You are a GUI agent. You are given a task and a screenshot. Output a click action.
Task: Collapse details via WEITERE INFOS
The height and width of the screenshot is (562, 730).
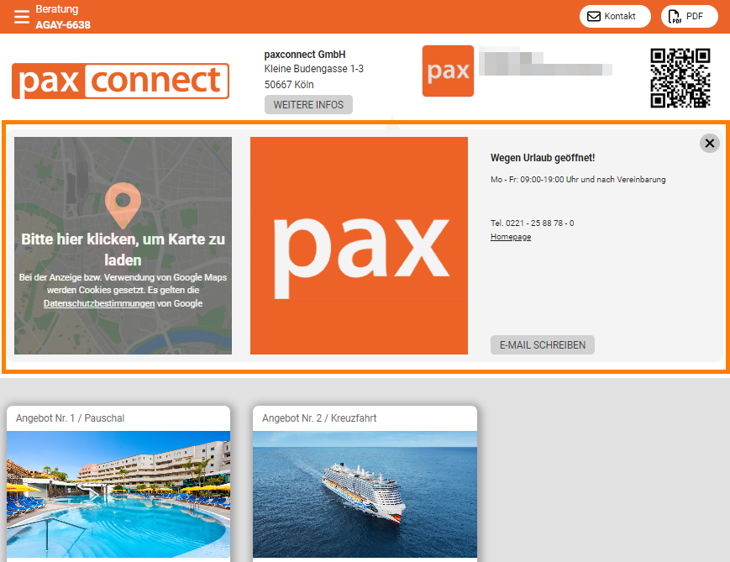coord(308,105)
